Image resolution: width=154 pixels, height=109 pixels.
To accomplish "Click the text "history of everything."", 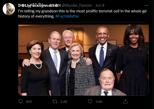I will [x=36, y=16].
